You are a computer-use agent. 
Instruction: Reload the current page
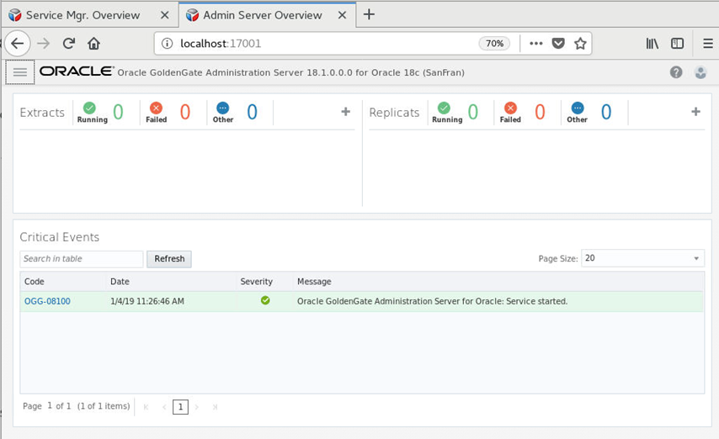tap(69, 44)
